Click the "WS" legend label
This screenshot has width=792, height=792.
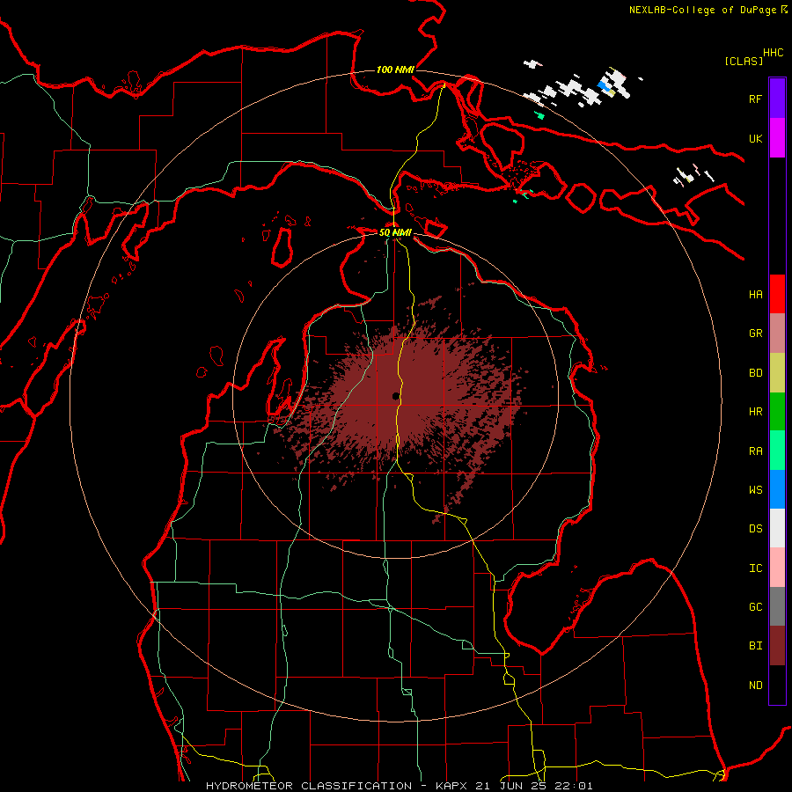[755, 490]
